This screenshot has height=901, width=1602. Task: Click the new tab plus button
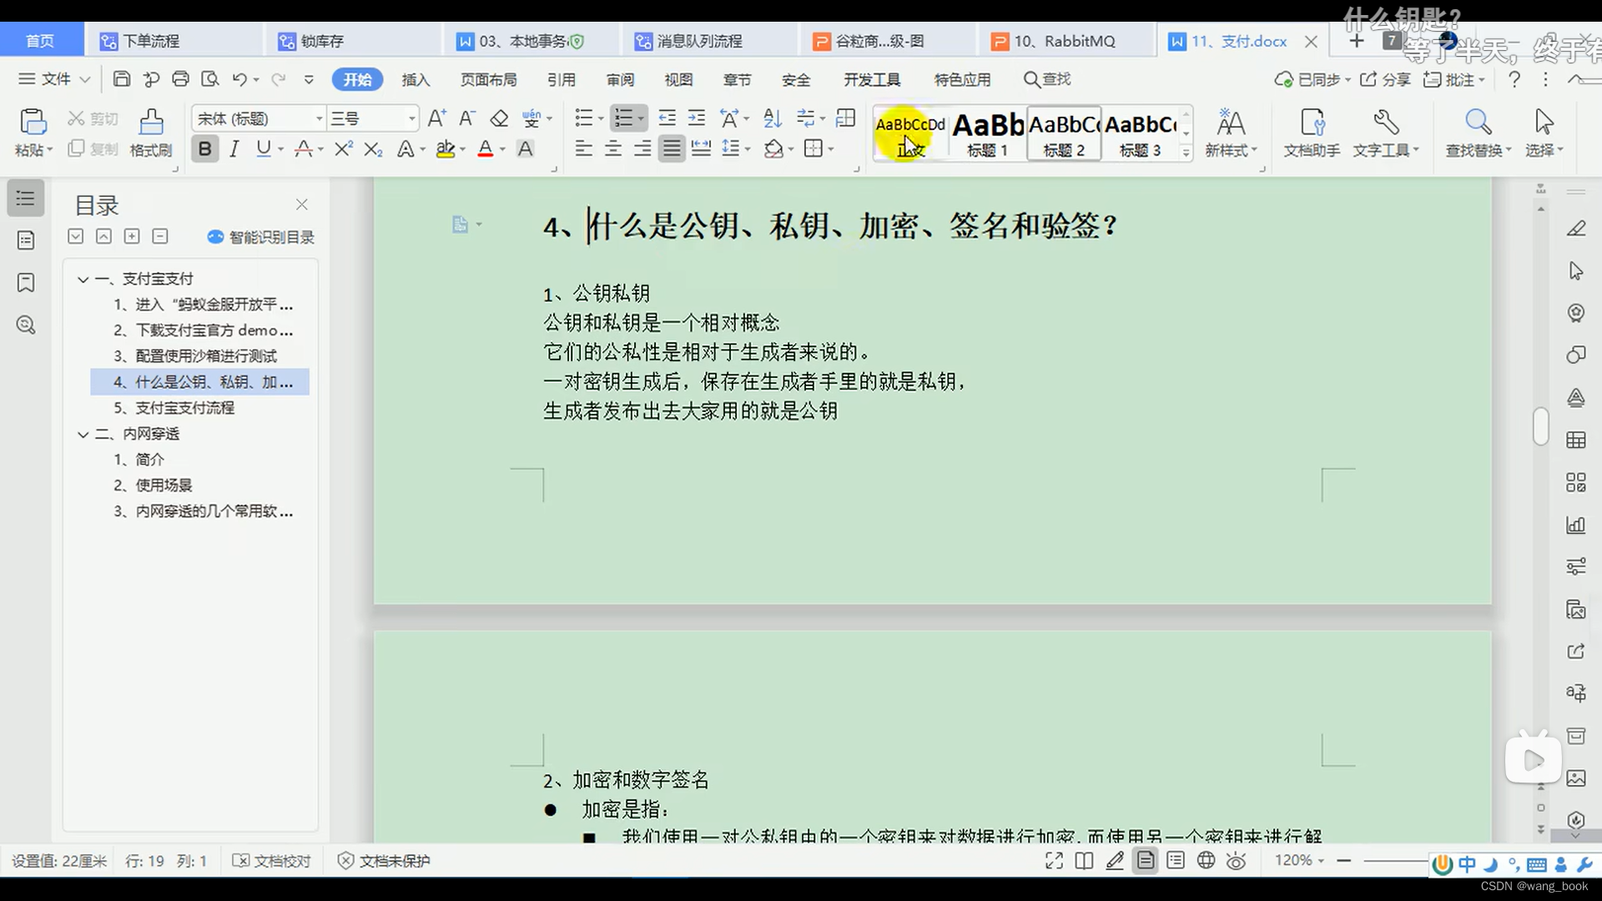(x=1357, y=41)
